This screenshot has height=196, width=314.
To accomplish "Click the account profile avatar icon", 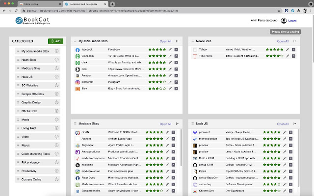I will click(284, 21).
